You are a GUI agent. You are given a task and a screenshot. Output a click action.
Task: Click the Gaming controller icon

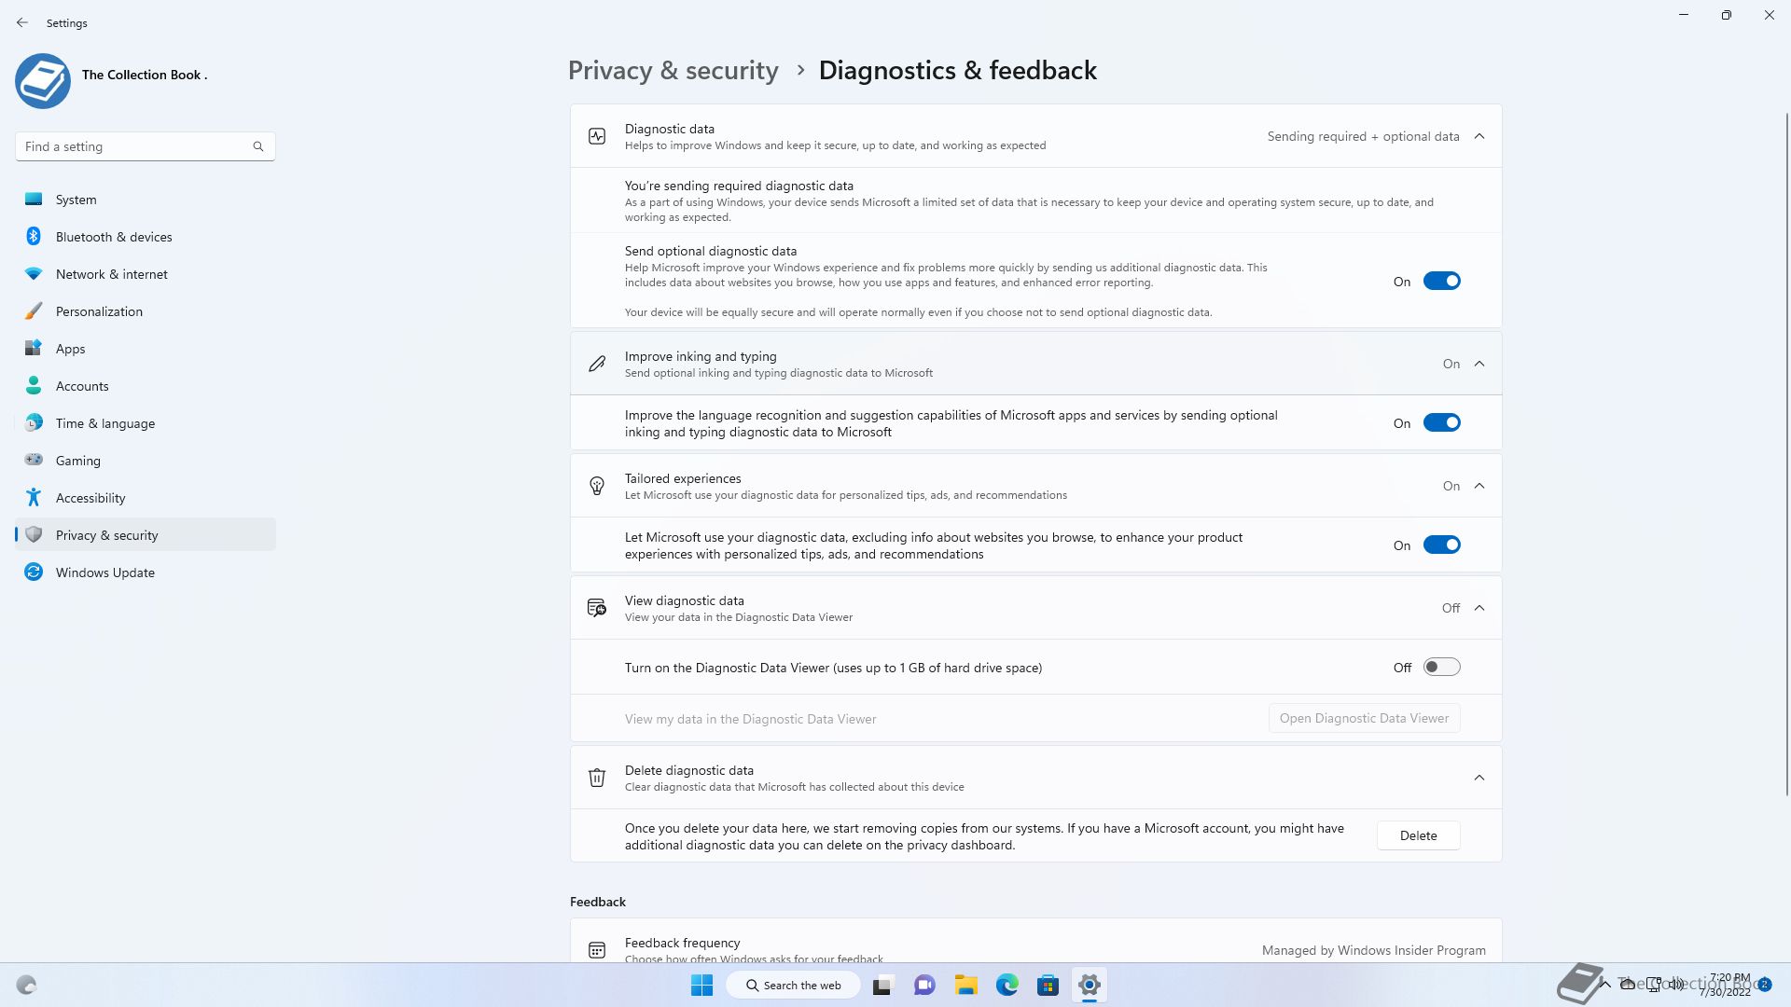34,460
